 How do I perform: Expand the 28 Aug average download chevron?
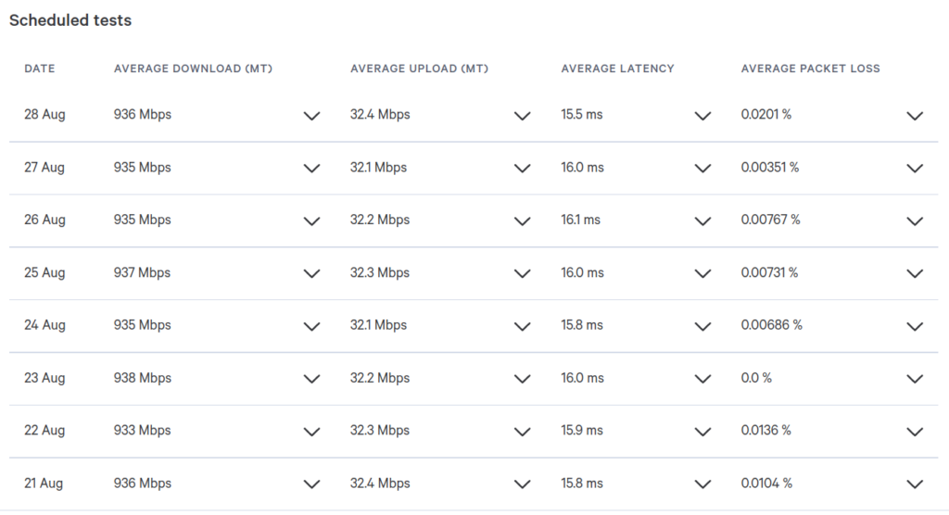click(x=311, y=116)
